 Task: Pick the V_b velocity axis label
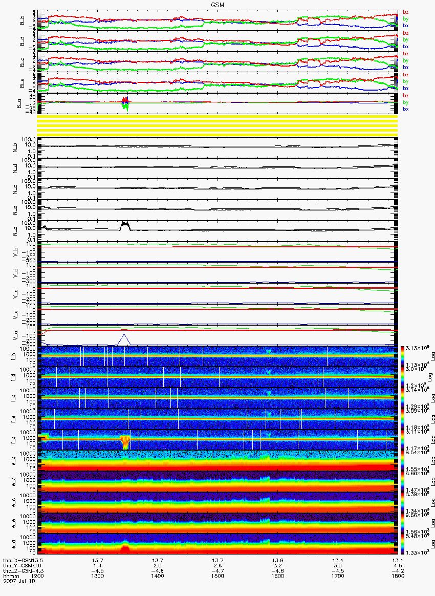tap(15, 252)
